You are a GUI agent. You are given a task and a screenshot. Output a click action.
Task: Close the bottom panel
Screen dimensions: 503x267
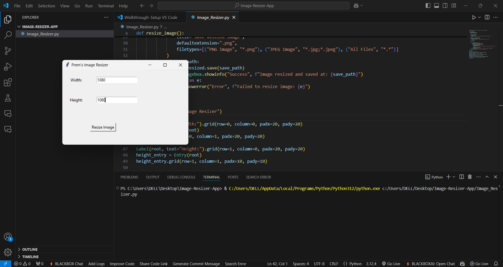point(495,177)
